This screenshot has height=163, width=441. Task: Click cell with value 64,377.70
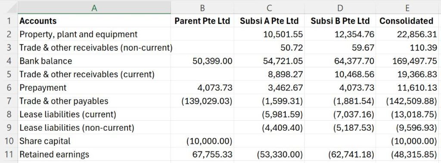point(340,61)
